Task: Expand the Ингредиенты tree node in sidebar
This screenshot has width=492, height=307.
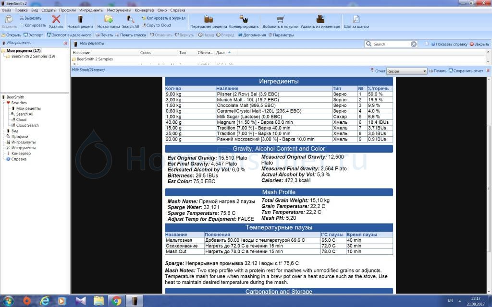Action: pyautogui.click(x=4, y=142)
